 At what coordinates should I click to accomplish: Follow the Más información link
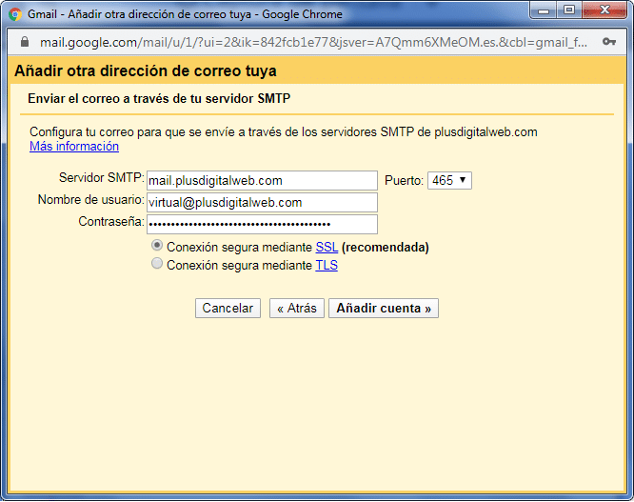[x=74, y=147]
